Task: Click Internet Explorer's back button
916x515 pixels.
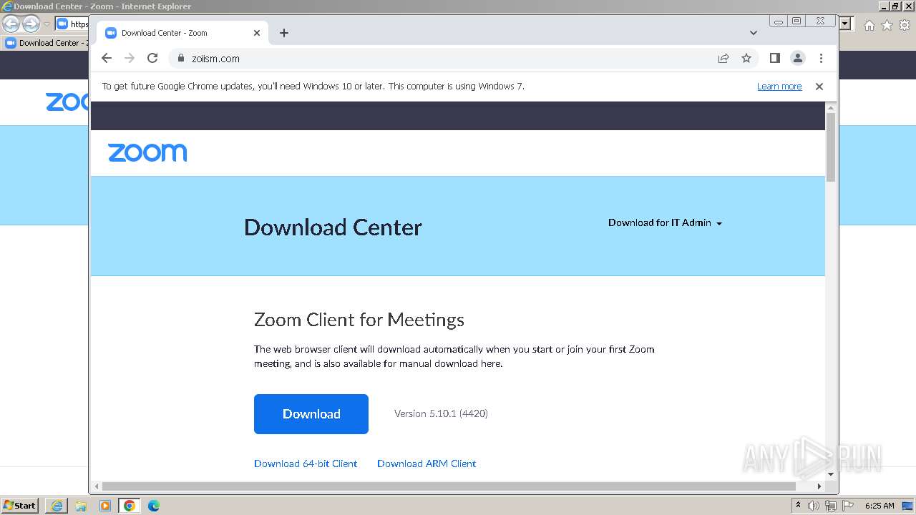Action: point(11,24)
